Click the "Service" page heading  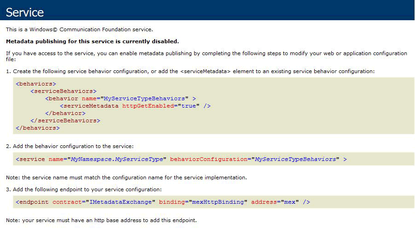[x=24, y=12]
